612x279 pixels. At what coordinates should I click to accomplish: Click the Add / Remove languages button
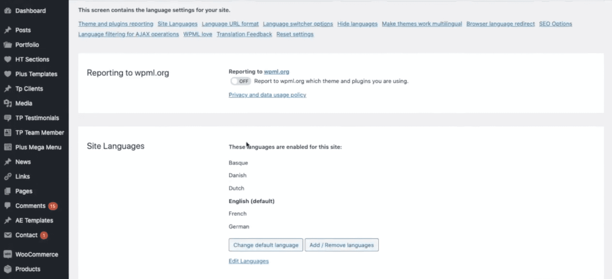click(341, 245)
